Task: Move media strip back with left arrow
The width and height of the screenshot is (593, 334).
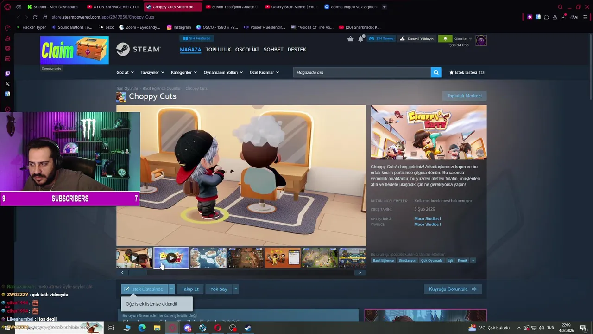Action: point(122,272)
